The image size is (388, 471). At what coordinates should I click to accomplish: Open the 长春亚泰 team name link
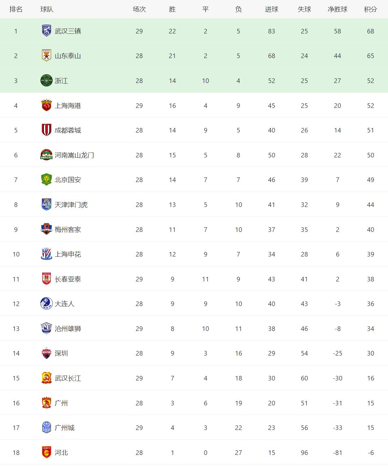(x=68, y=279)
